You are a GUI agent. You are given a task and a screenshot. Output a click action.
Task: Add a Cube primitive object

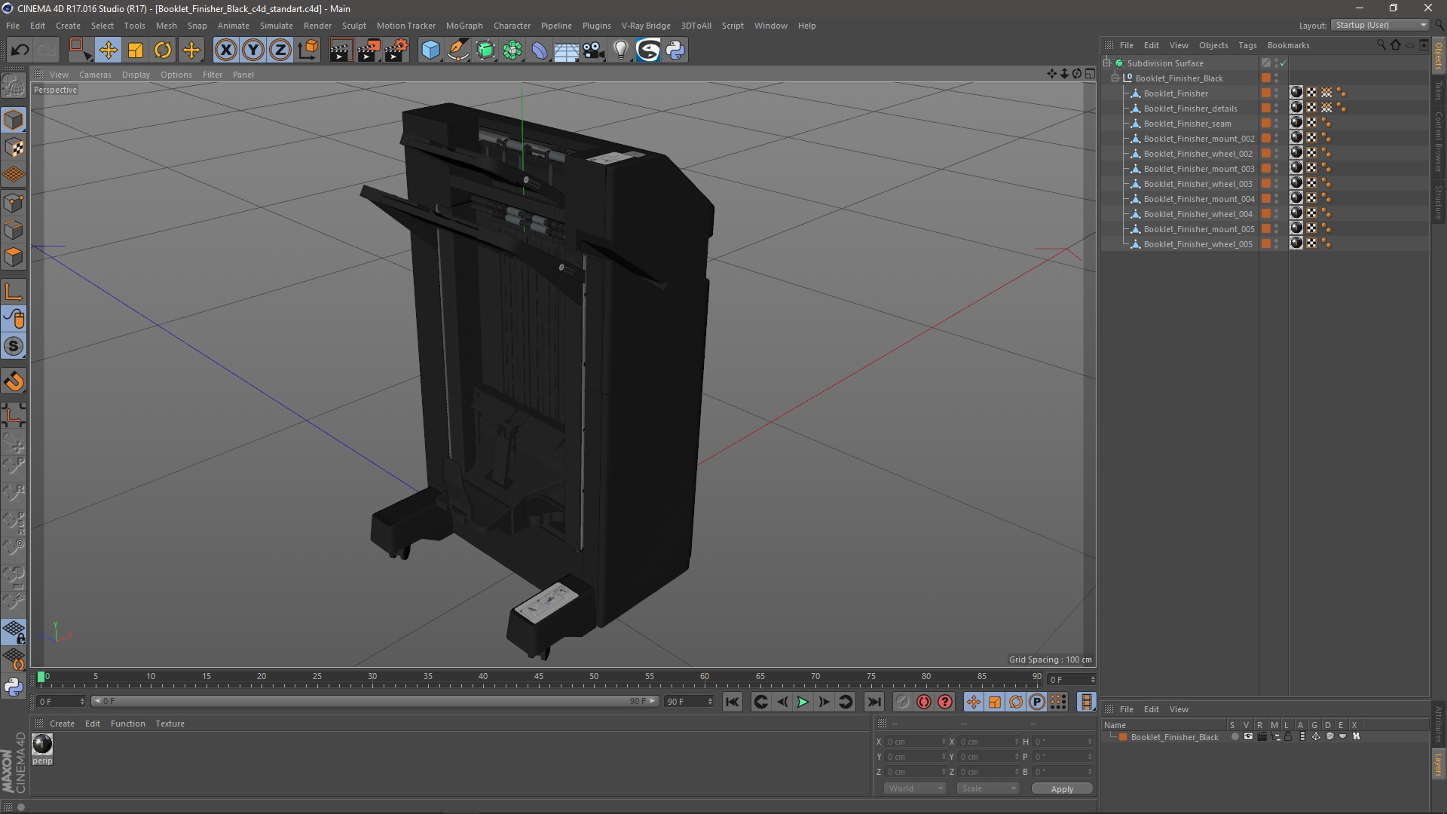click(430, 50)
